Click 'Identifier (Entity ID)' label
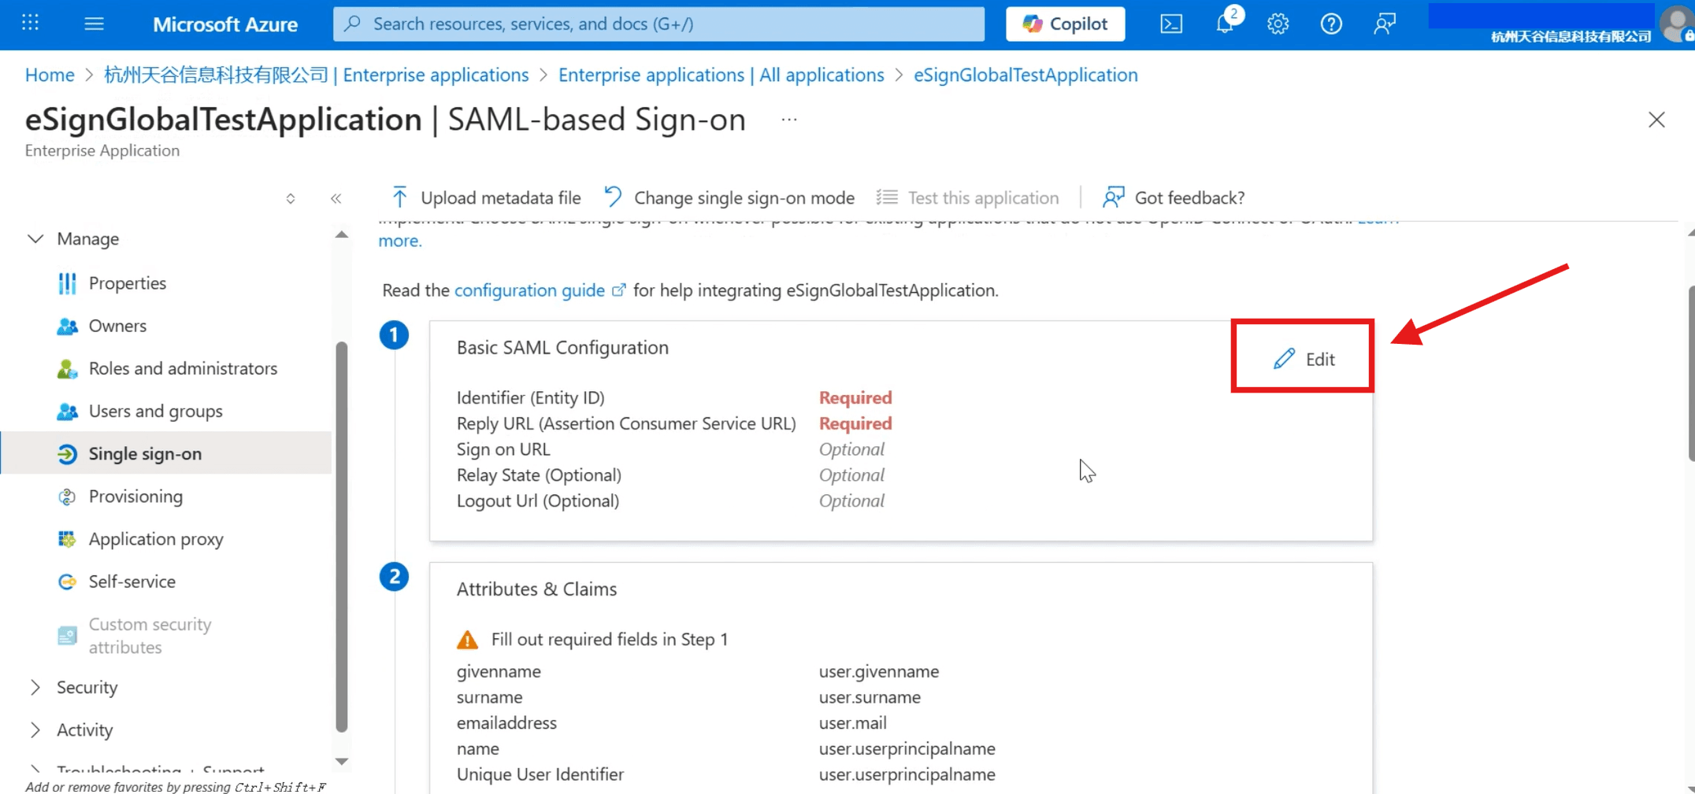 click(530, 397)
